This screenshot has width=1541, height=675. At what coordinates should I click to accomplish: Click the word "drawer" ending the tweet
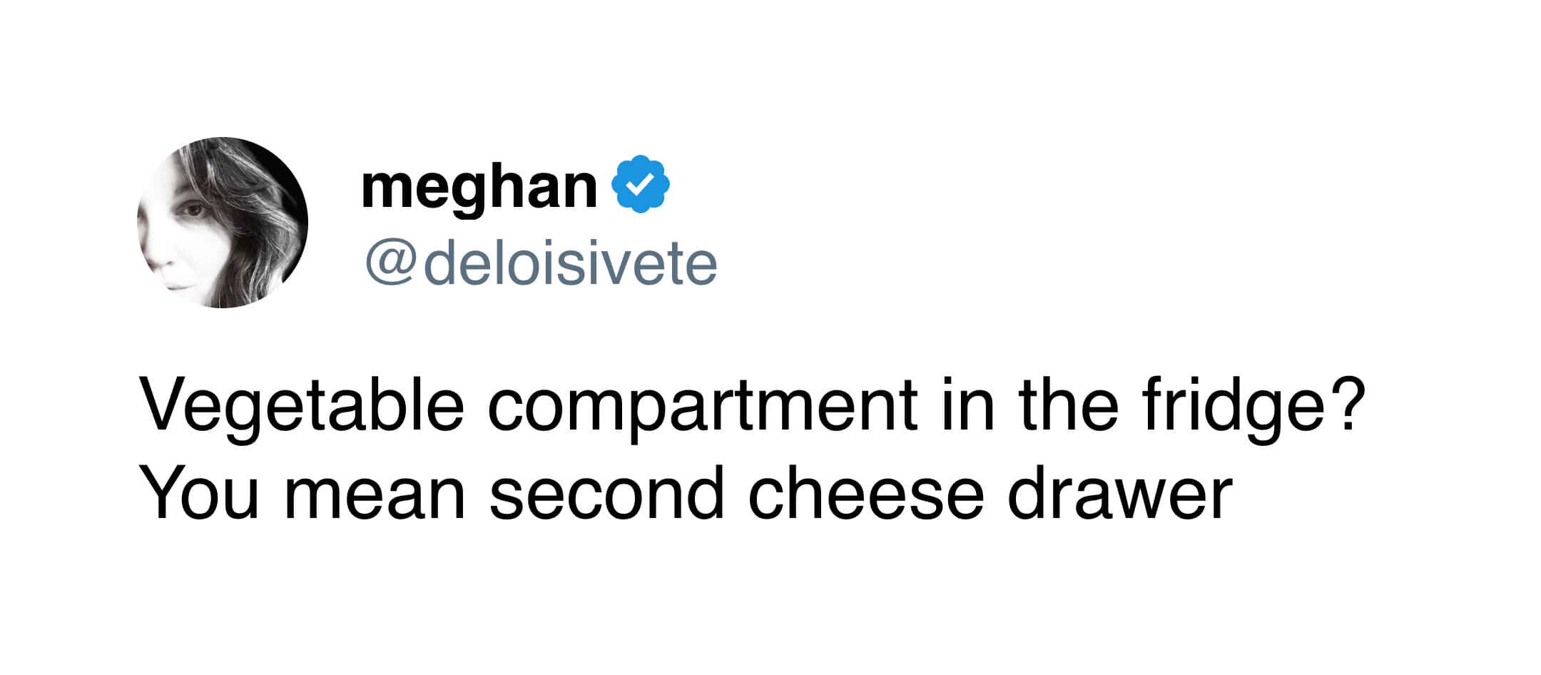coord(1120,494)
